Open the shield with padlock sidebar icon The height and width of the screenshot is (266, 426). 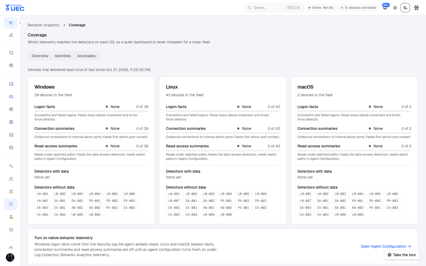pyautogui.click(x=11, y=53)
